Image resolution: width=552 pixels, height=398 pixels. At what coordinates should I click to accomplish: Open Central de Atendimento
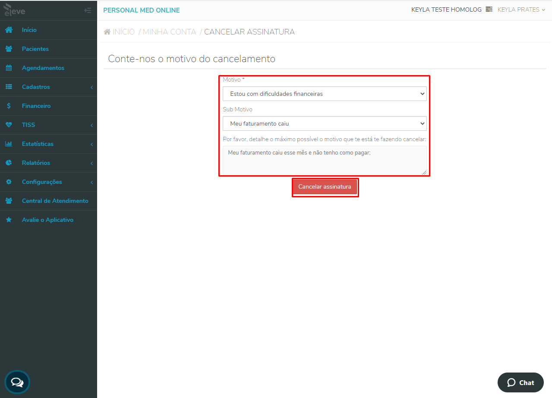48,201
